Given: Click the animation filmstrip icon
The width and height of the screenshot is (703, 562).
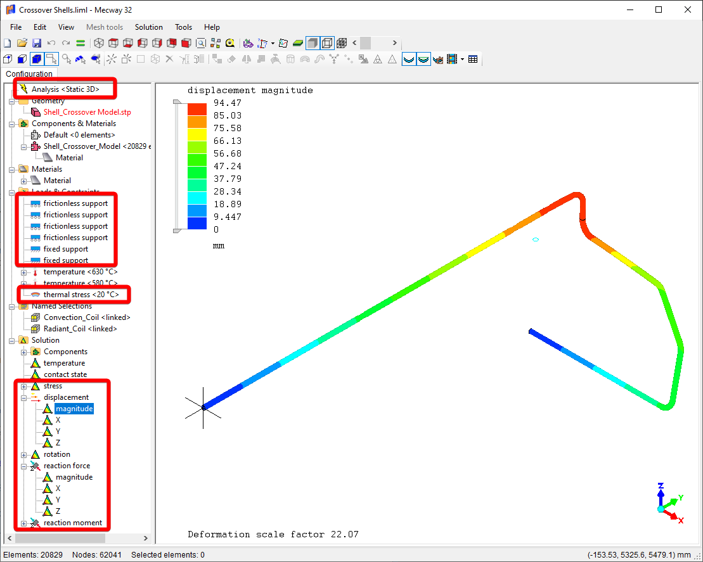Looking at the screenshot, I should tap(452, 59).
